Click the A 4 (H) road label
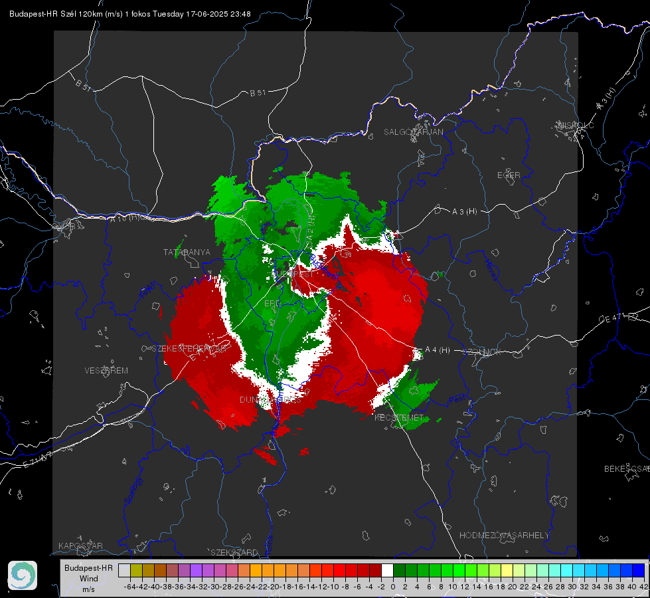Screen dimensions: 650x598 point(438,350)
